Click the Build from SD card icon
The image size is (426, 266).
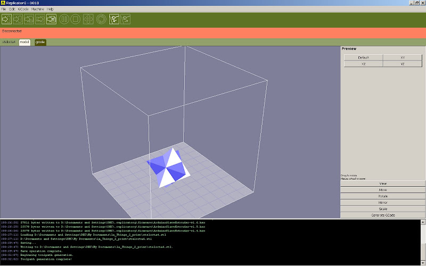tap(40, 19)
